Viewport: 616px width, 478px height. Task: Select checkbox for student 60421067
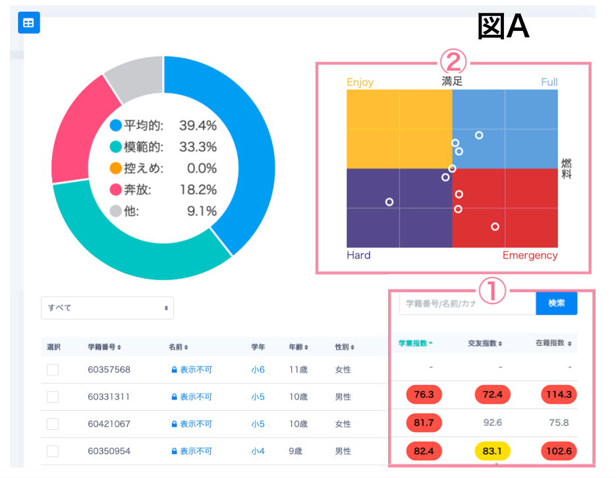(53, 424)
